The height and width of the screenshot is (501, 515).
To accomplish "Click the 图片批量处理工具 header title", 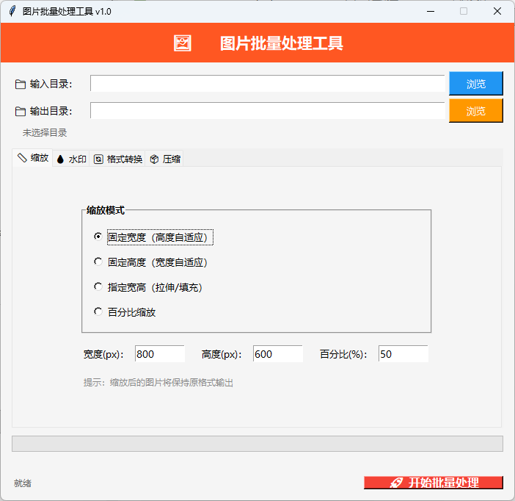I will pyautogui.click(x=282, y=43).
